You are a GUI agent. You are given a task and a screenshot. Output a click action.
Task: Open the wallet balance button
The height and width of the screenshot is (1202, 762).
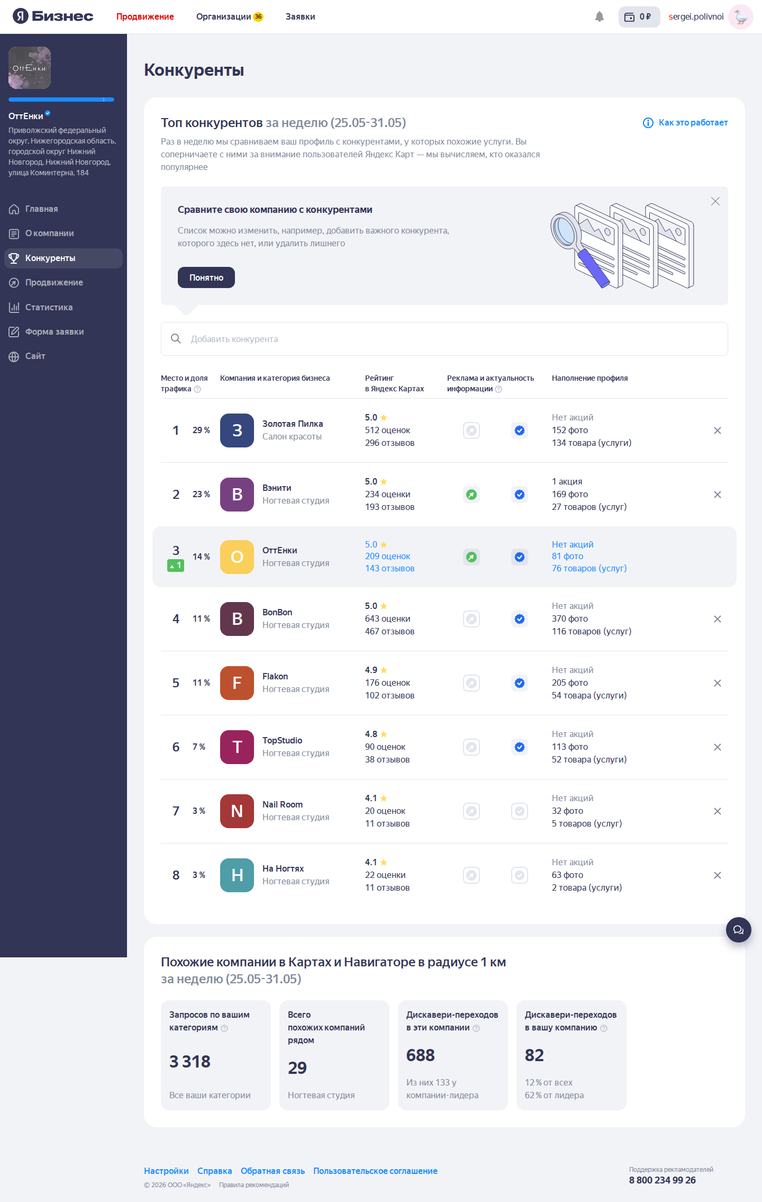[x=639, y=16]
